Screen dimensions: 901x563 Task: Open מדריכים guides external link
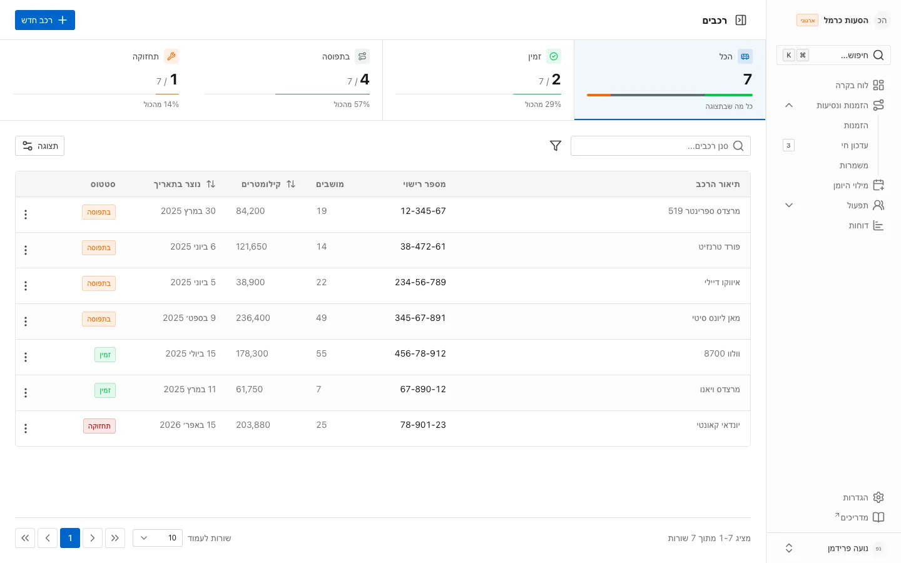tap(833, 517)
